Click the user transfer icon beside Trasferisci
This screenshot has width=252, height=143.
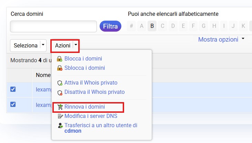(60, 125)
